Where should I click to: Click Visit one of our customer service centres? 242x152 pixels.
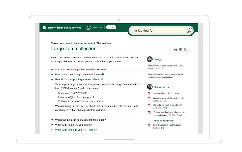click(80, 101)
